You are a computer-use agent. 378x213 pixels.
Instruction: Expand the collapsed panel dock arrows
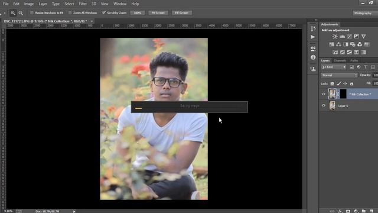coord(316,20)
